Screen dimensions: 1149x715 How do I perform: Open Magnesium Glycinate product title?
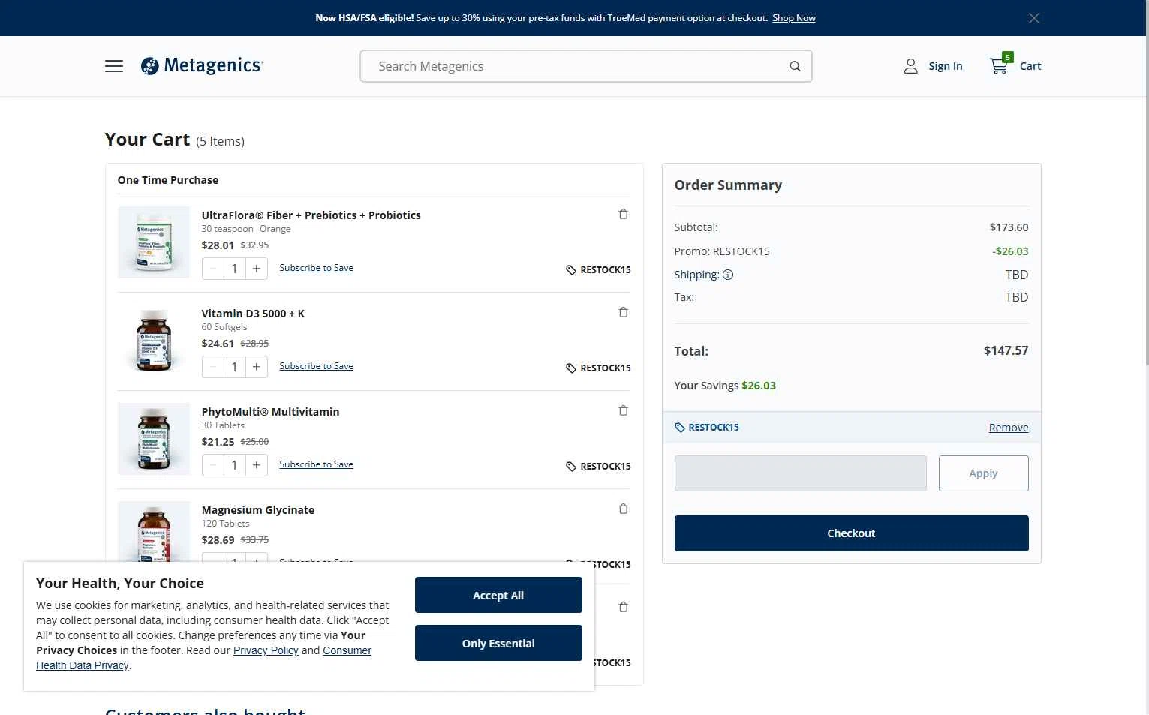257,510
